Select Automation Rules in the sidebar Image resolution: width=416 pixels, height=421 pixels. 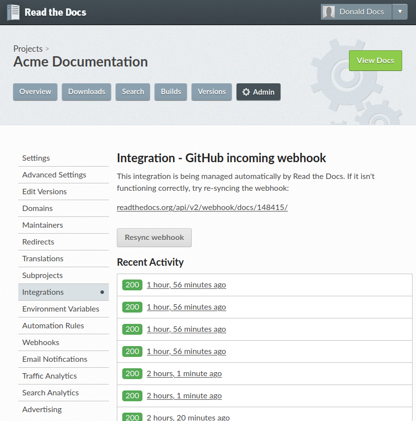coord(53,325)
